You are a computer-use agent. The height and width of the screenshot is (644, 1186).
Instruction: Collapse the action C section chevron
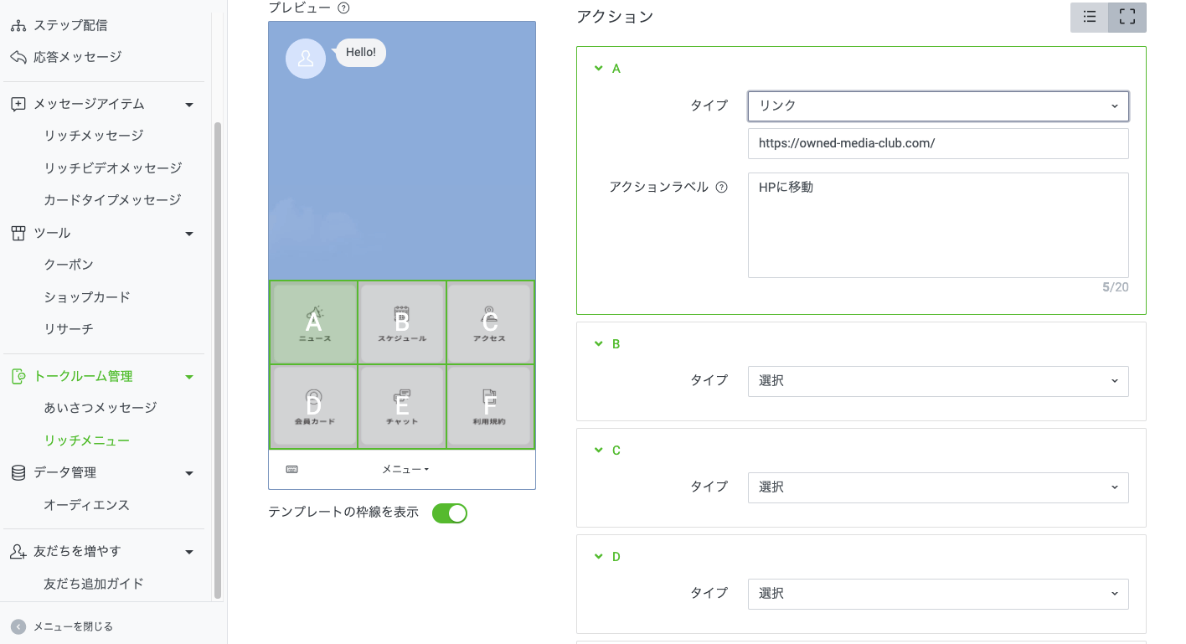(x=598, y=451)
